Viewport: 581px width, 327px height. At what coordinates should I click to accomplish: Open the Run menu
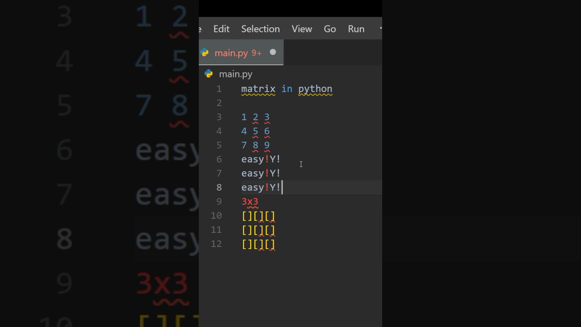[356, 29]
